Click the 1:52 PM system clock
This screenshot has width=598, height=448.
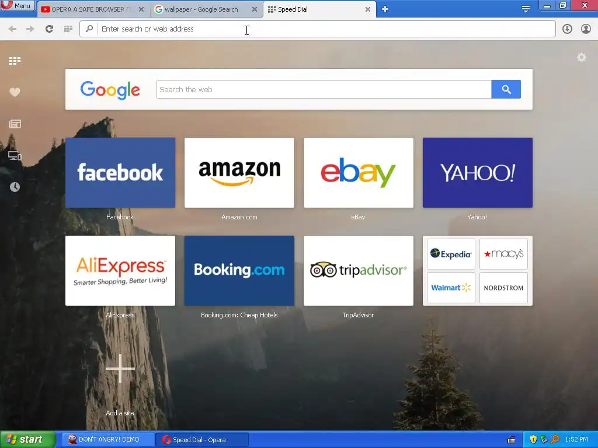point(576,440)
